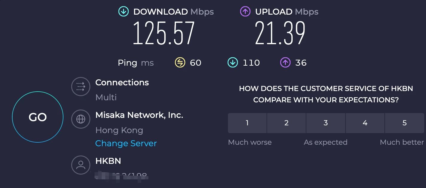
Task: Click the Misaka Network, Inc. server name
Action: point(139,115)
